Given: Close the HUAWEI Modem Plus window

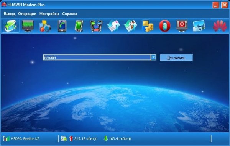Looking at the screenshot, I should pyautogui.click(x=224, y=5).
